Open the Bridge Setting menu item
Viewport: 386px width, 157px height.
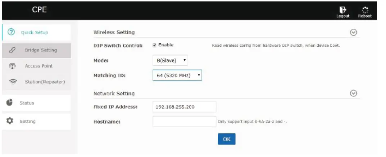pos(41,50)
